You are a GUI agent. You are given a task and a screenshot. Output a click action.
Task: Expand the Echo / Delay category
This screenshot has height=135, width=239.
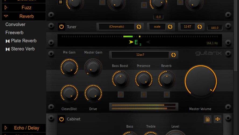coord(24,128)
